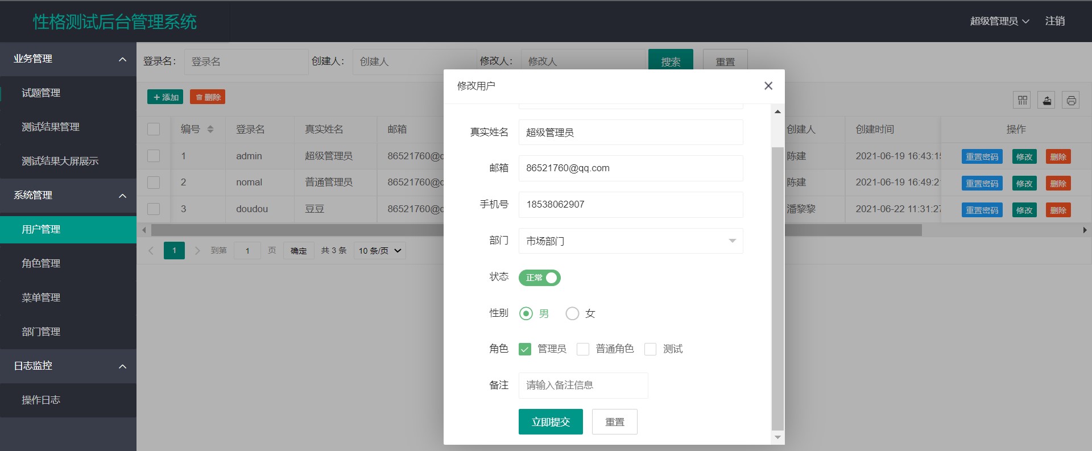
Task: Focus the 备注 input field
Action: pos(583,386)
